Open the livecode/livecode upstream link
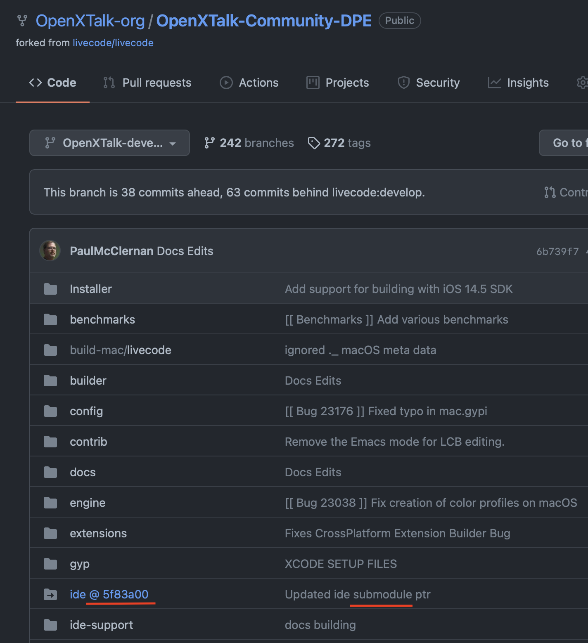The image size is (588, 643). 113,43
